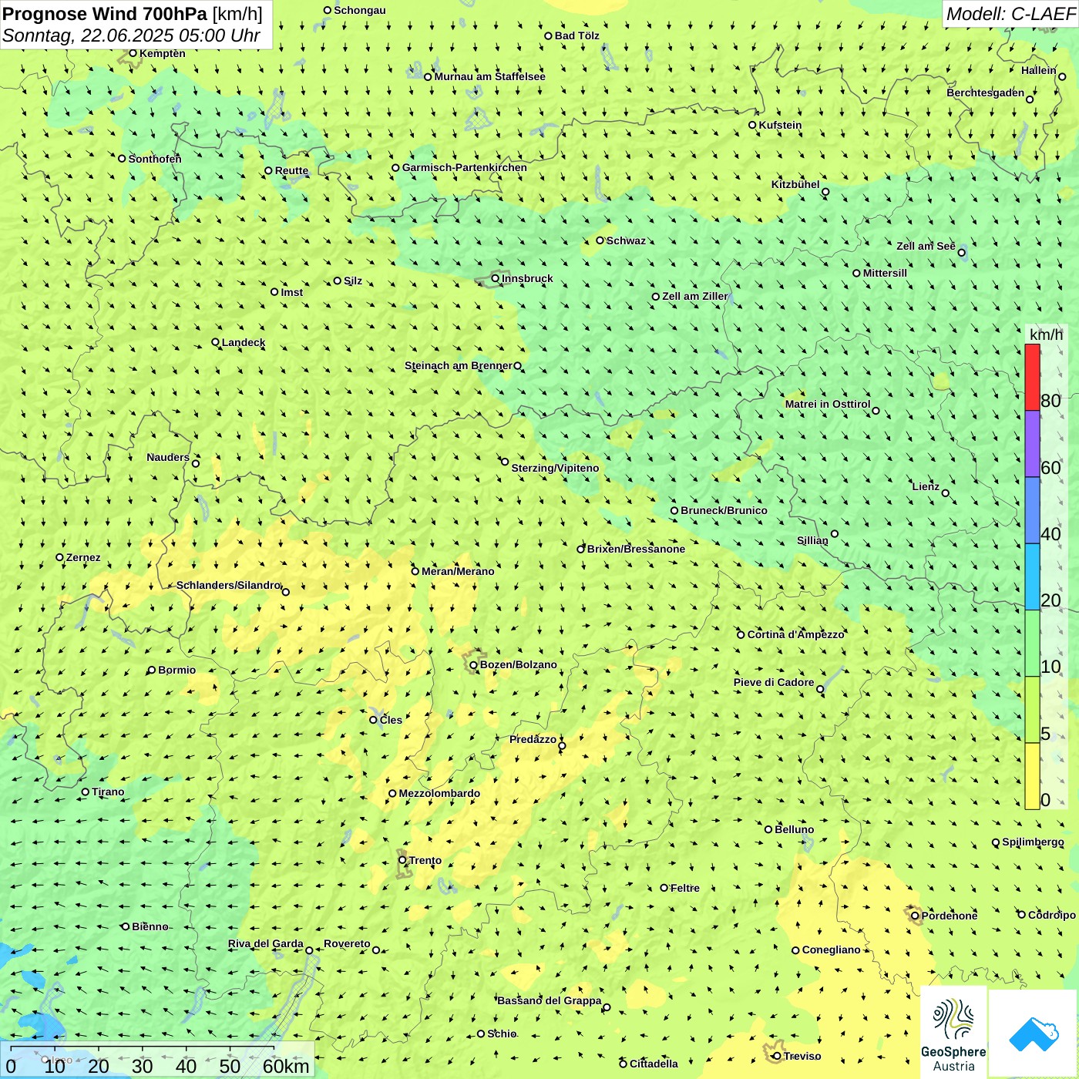Click the 'Murnau am Staffelsee' label
The width and height of the screenshot is (1079, 1079).
click(x=490, y=76)
